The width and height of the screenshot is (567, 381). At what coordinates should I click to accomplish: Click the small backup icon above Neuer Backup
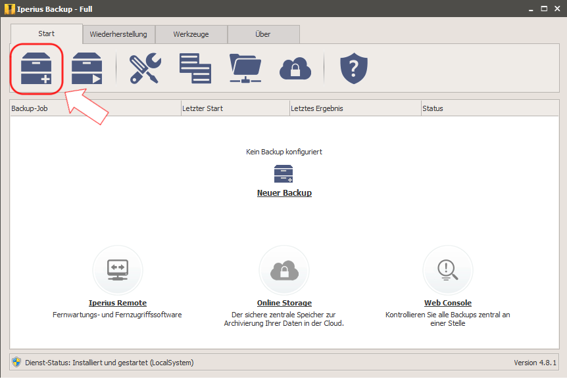pos(283,173)
